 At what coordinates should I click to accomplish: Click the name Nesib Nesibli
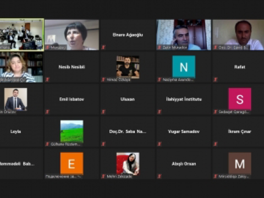pos(71,67)
